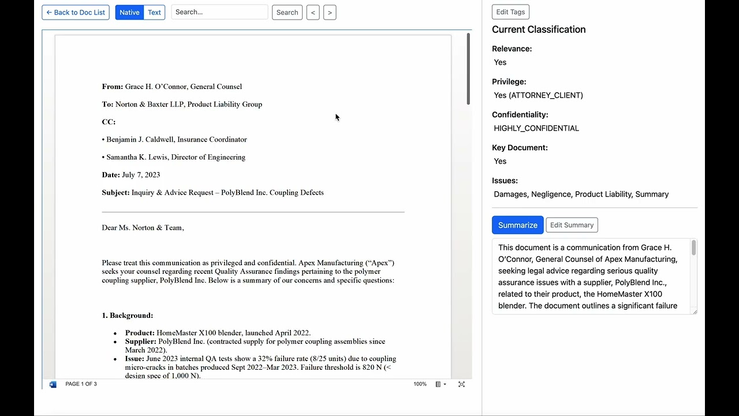Viewport: 739px width, 416px height.
Task: Click the From line naming Grace H. O'Connor
Action: coord(172,87)
